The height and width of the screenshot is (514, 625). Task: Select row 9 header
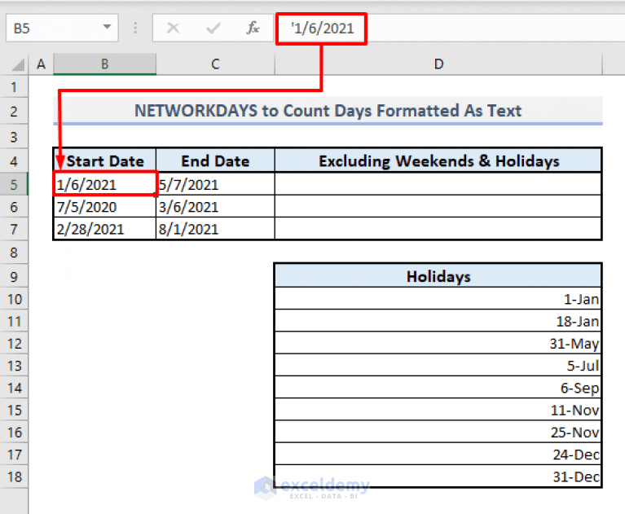tap(14, 276)
